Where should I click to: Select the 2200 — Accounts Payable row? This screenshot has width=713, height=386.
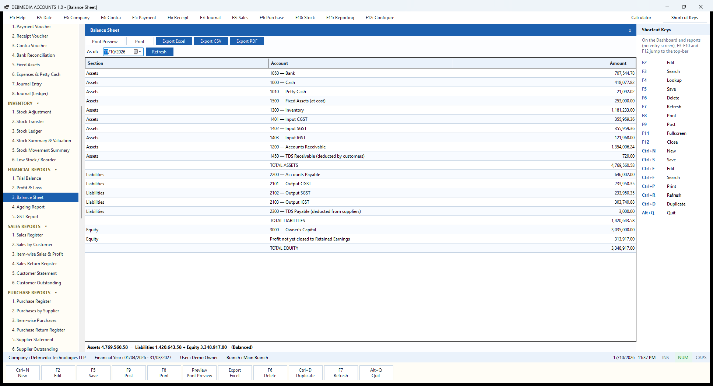(x=361, y=175)
